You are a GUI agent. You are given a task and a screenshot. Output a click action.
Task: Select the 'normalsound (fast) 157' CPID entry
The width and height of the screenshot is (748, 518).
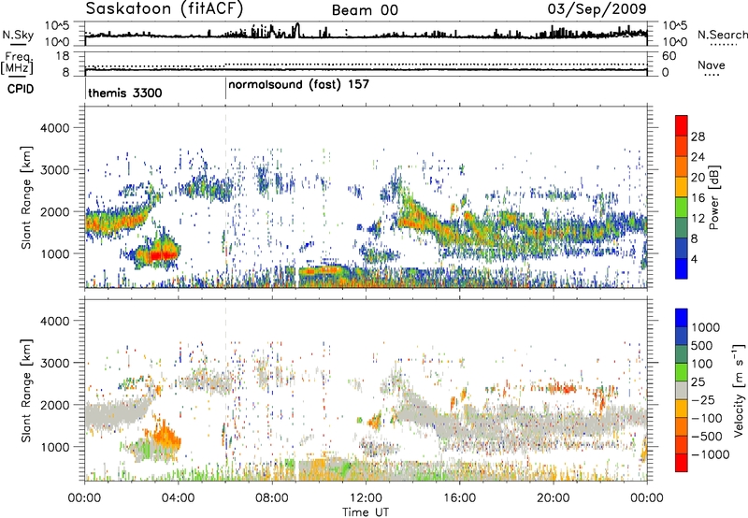point(298,85)
